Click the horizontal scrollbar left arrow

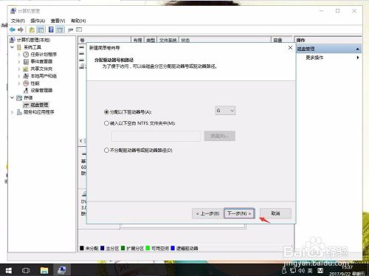[x=81, y=141]
